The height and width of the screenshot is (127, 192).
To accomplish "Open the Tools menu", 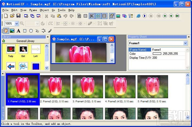I will (x=61, y=10).
